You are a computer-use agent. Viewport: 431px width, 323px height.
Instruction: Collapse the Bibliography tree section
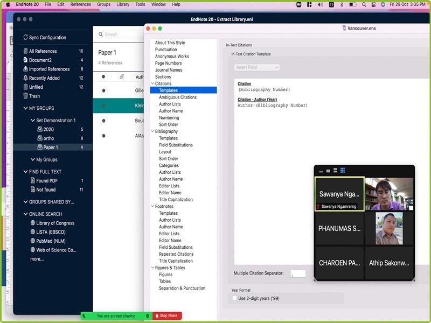click(152, 131)
